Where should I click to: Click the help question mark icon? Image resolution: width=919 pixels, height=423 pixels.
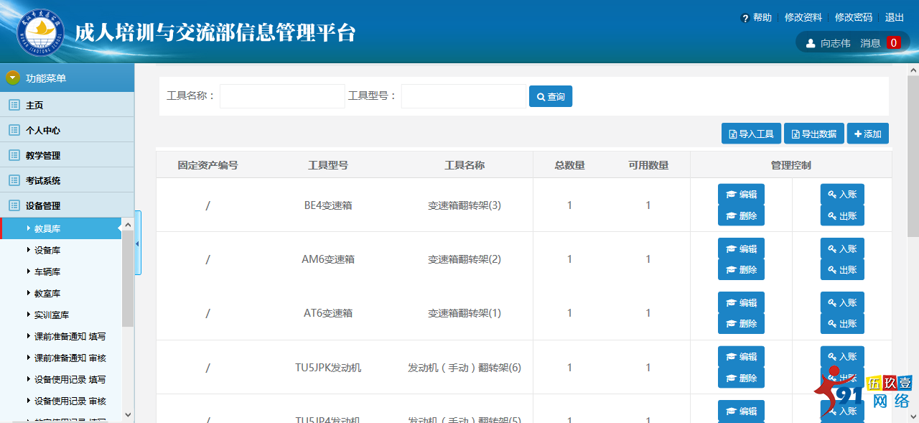[745, 18]
